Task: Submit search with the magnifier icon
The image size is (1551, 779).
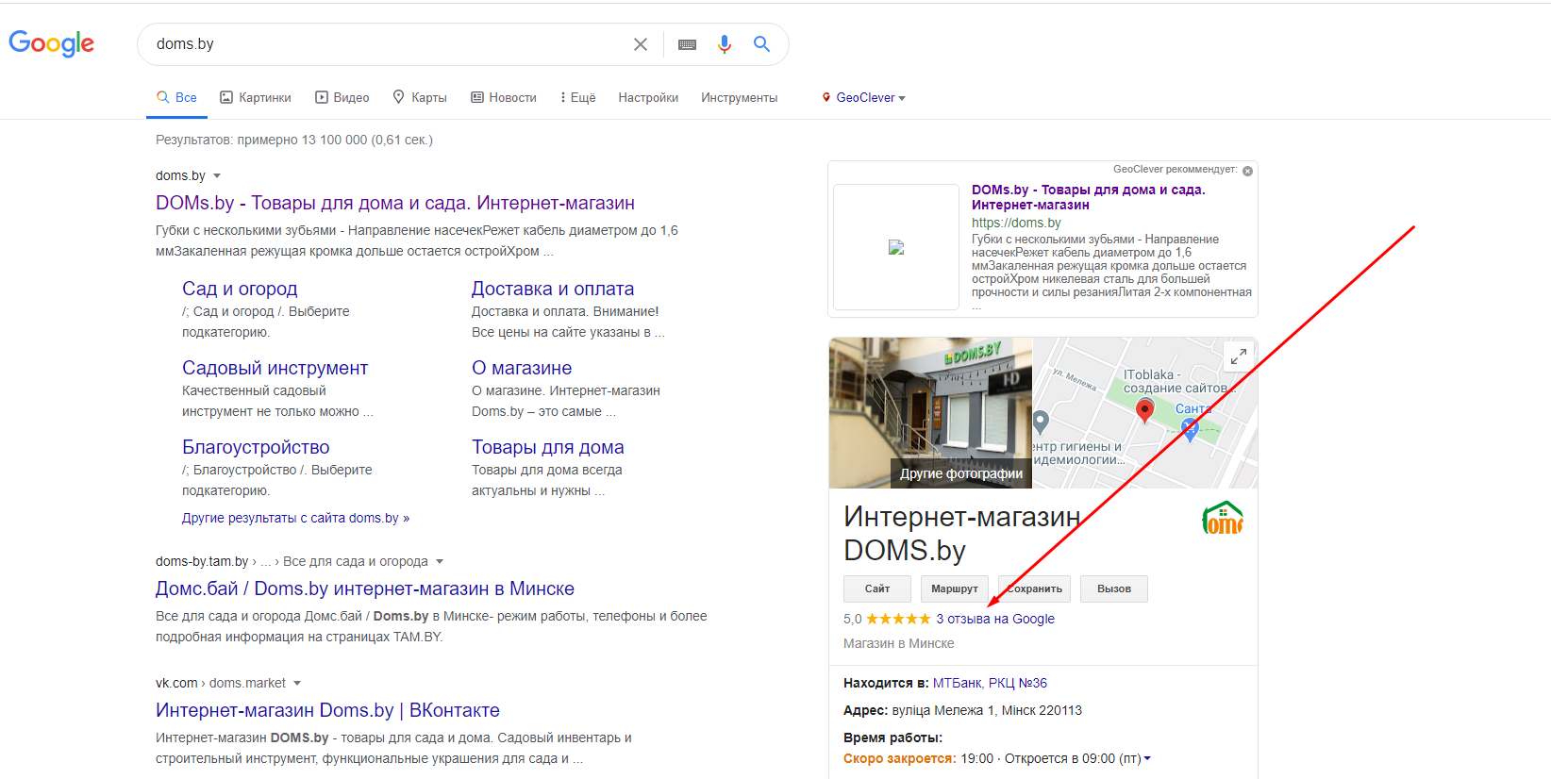Action: [x=762, y=43]
